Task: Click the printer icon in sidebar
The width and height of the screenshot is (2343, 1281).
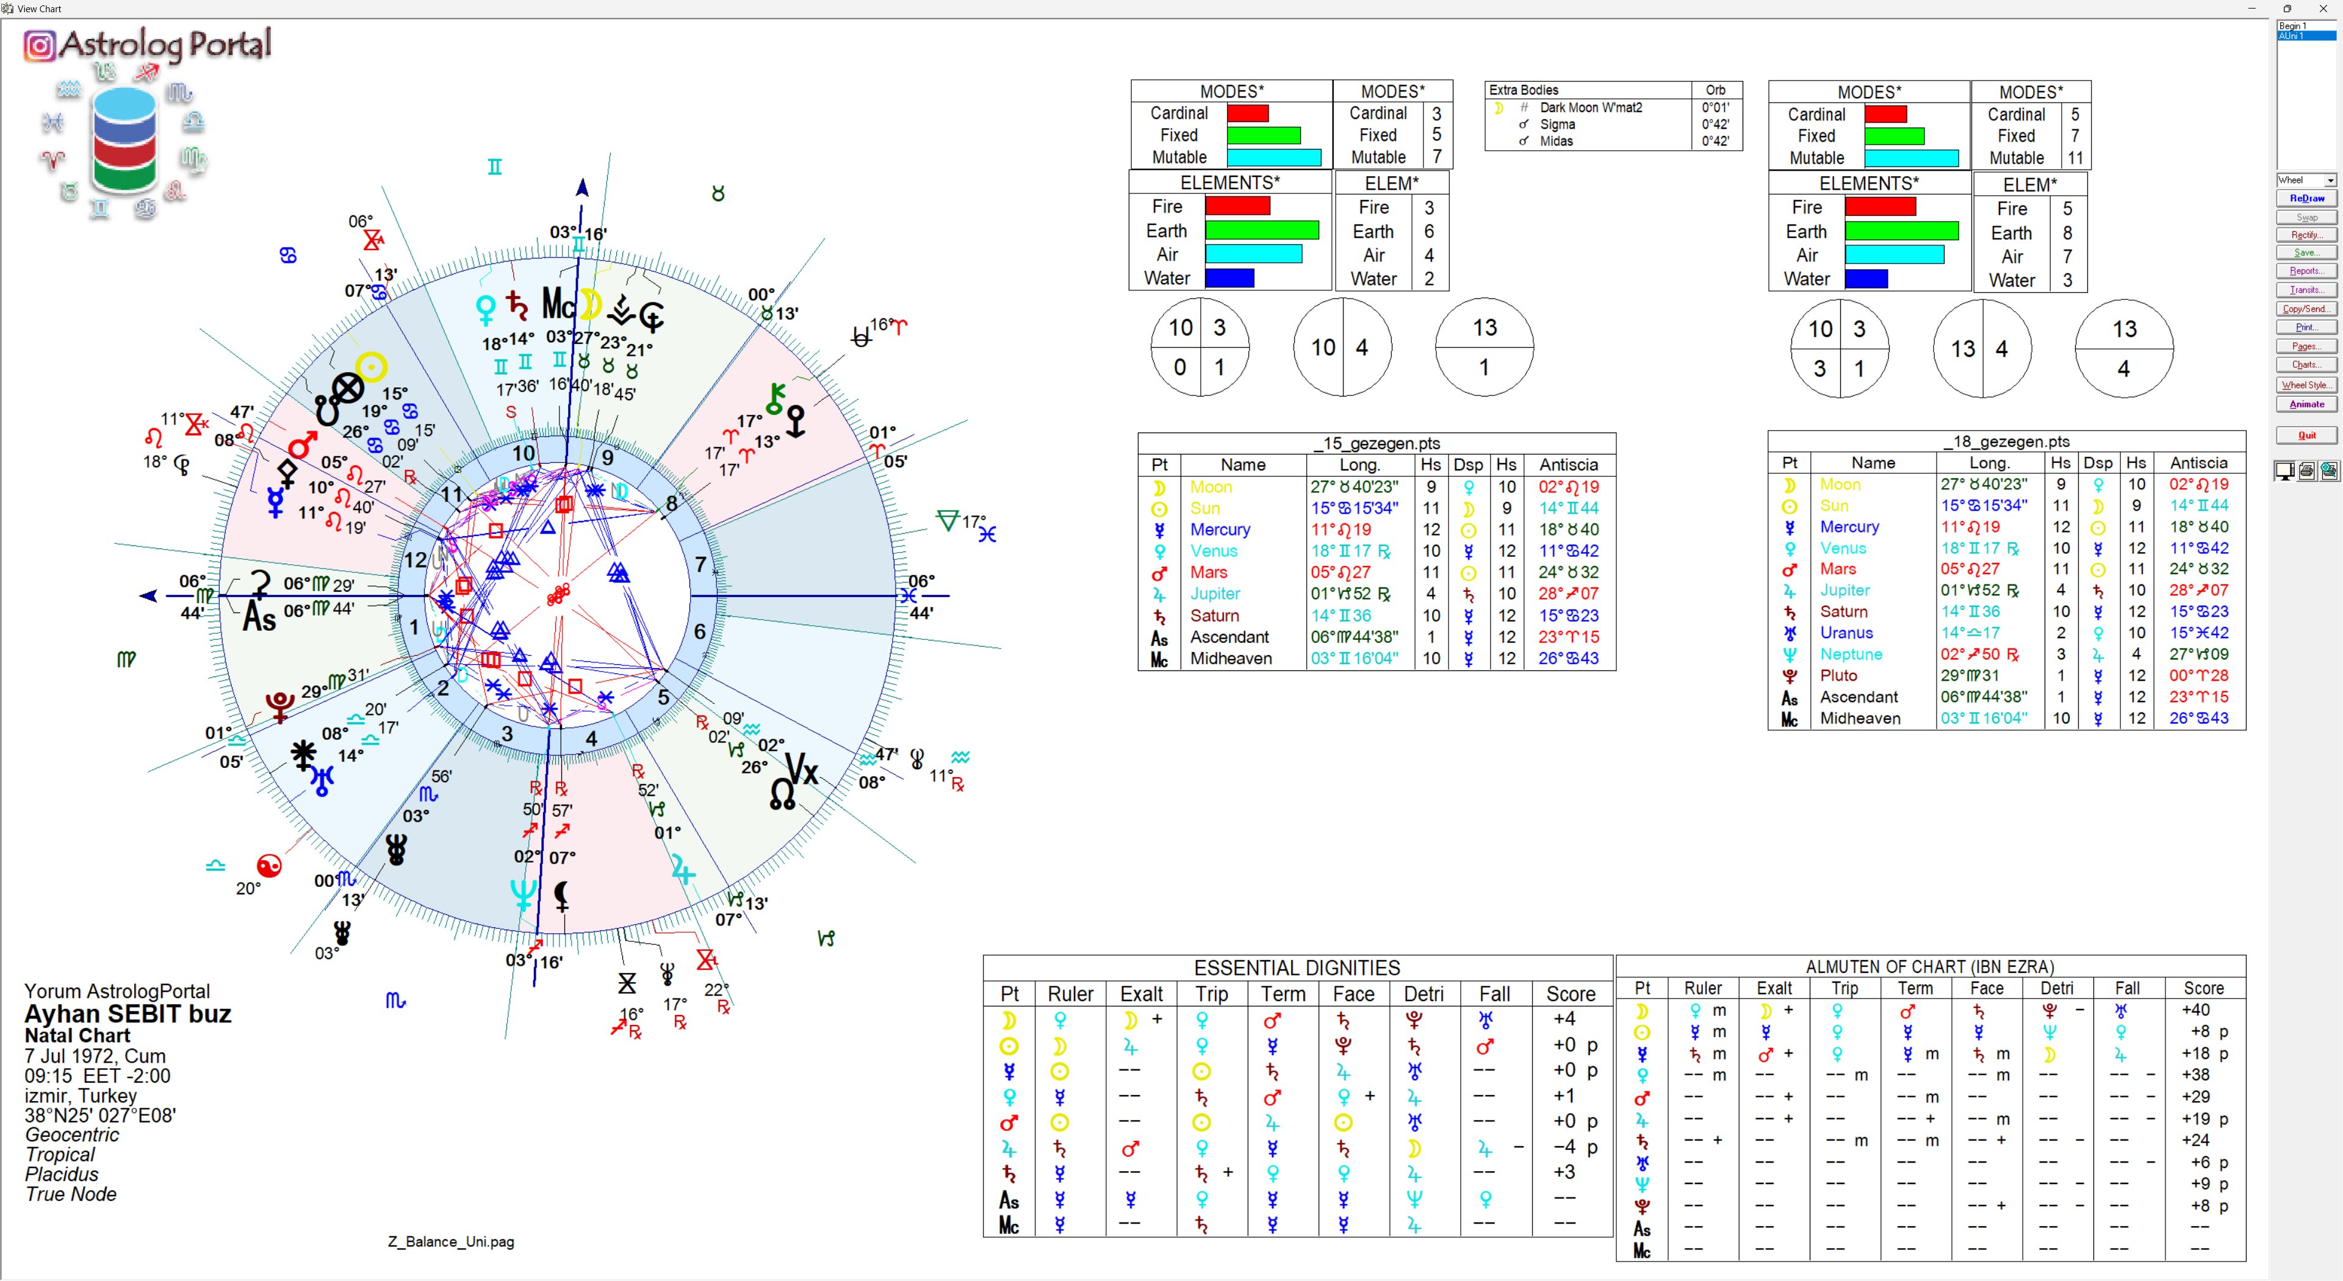Action: pyautogui.click(x=2306, y=470)
